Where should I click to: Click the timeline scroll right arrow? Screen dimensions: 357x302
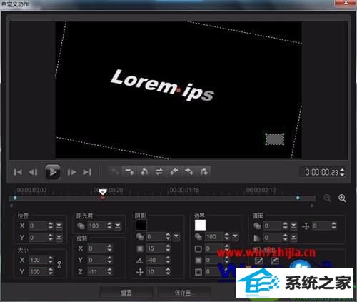pos(312,206)
